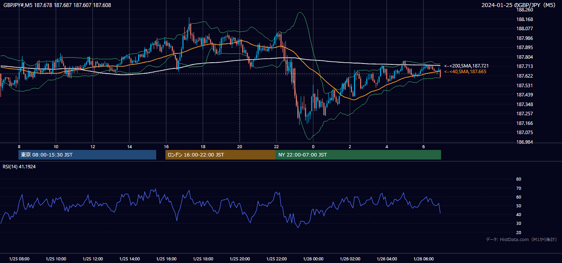Click the RSI scale value 70

point(518,188)
